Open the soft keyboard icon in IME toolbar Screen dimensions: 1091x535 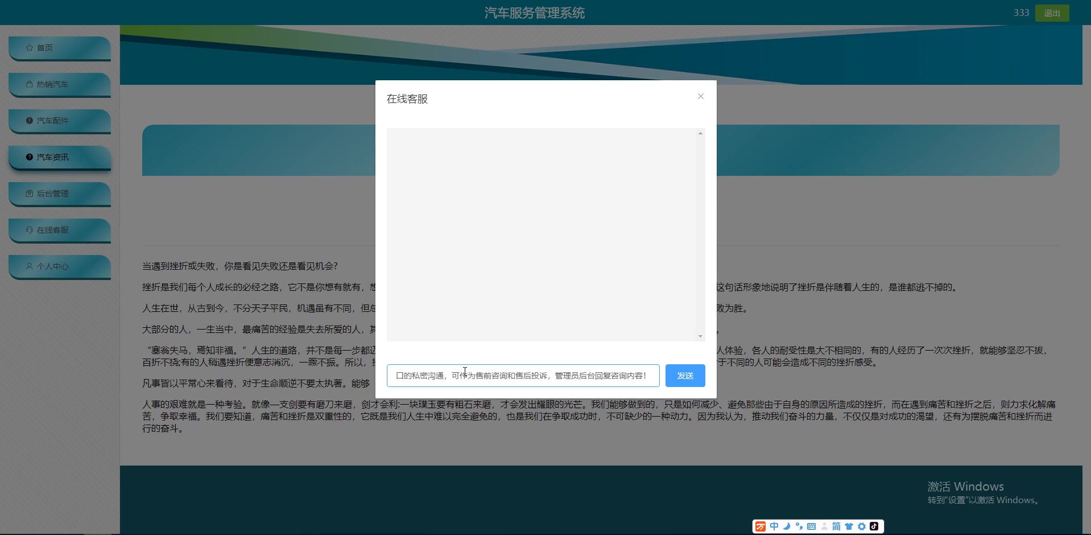812,526
